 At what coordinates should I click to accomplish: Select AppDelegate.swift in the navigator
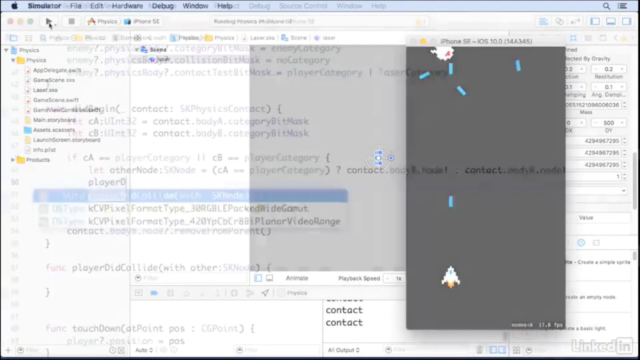(57, 70)
